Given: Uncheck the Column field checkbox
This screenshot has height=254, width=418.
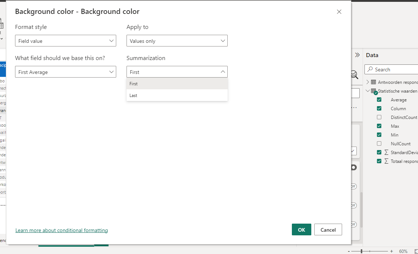Looking at the screenshot, I should click(x=379, y=108).
